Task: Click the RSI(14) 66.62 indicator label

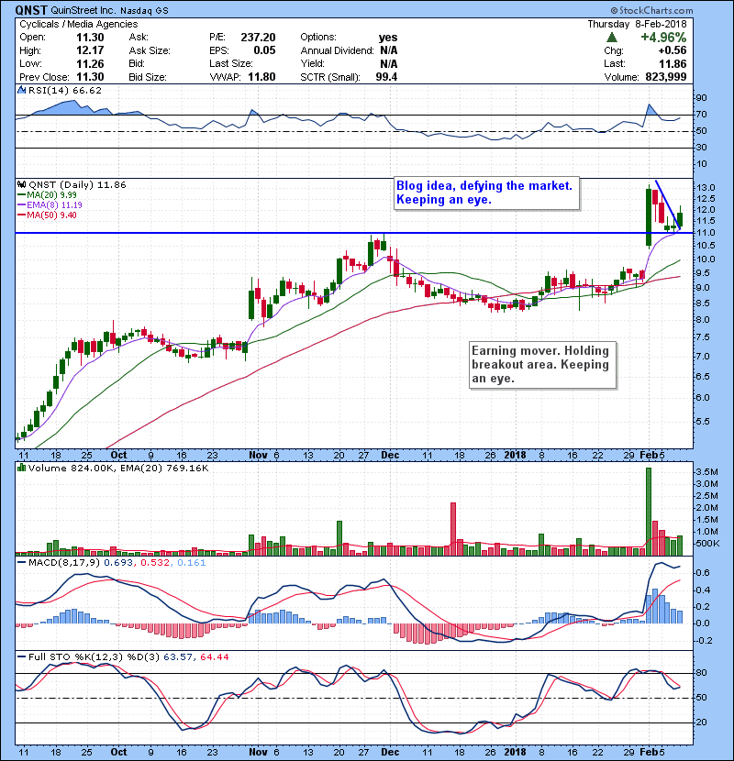Action: point(65,90)
